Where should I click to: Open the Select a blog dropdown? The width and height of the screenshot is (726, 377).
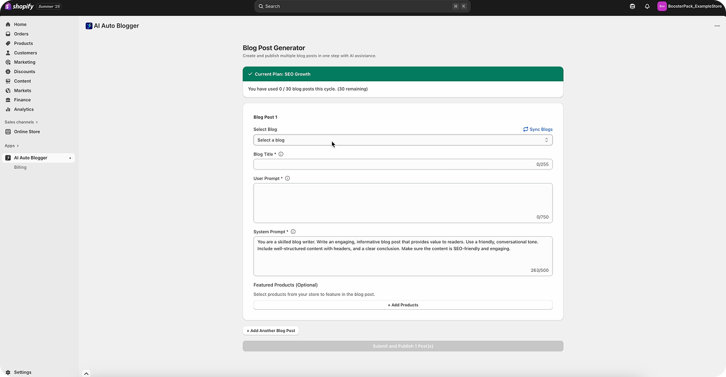point(402,140)
